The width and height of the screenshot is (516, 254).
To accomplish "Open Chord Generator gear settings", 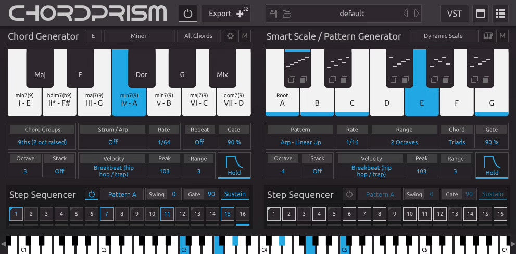I will tap(230, 36).
